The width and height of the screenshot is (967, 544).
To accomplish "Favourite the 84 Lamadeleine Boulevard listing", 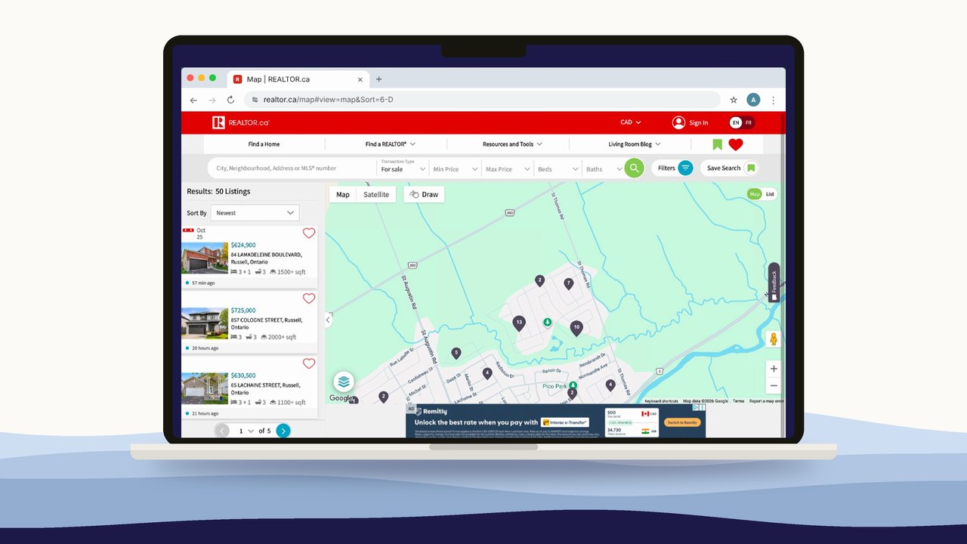I will pos(308,233).
